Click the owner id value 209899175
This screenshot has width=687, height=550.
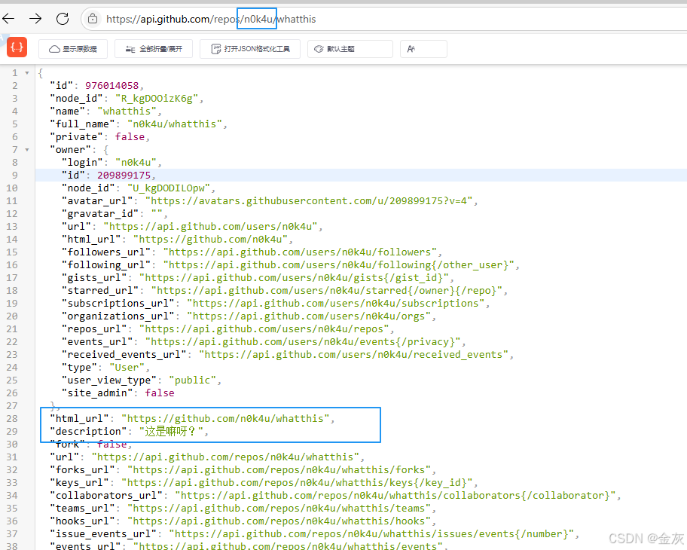124,176
